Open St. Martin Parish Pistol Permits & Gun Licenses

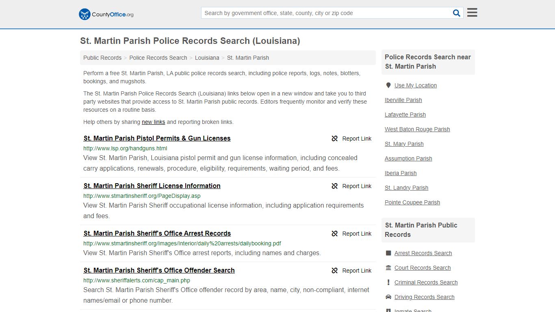[157, 139]
